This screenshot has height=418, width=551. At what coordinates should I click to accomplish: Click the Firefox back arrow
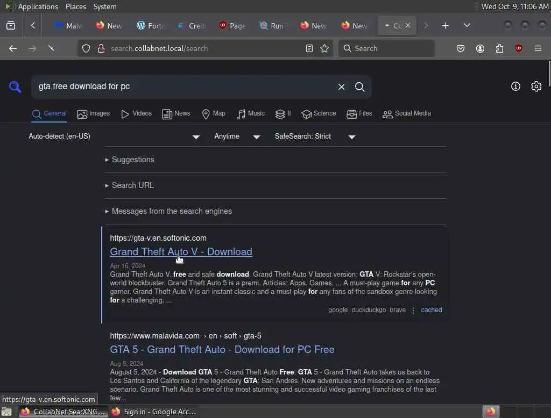(13, 48)
